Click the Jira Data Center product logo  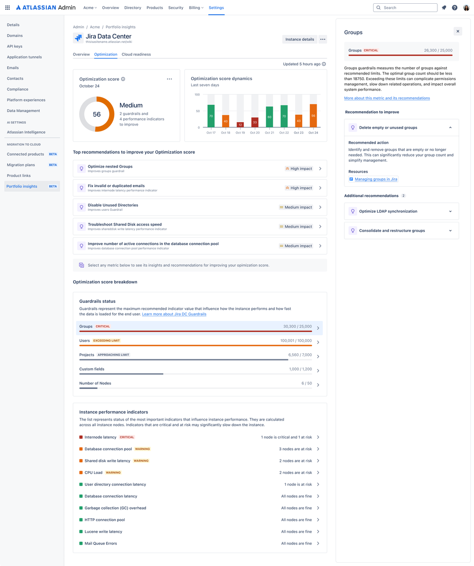click(78, 38)
